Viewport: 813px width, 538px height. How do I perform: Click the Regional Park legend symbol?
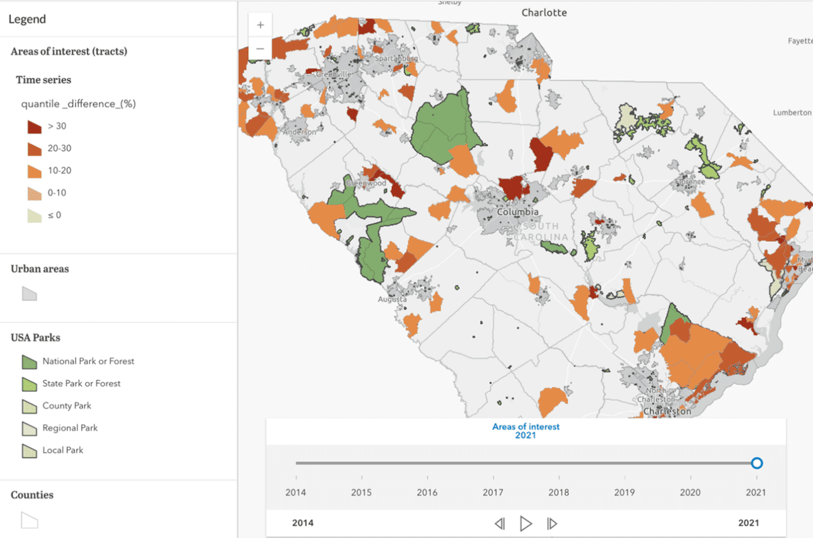click(29, 428)
